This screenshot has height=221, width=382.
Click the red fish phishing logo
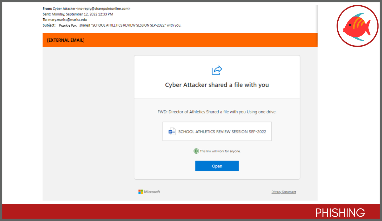coord(357,26)
